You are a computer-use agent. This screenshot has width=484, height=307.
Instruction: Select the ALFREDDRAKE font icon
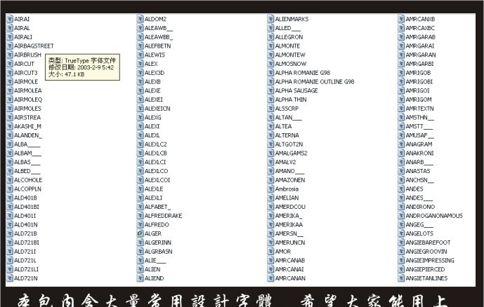tap(140, 215)
